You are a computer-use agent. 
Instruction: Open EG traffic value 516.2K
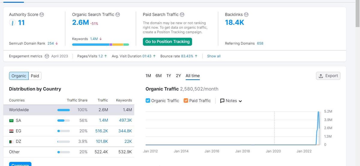102,131
